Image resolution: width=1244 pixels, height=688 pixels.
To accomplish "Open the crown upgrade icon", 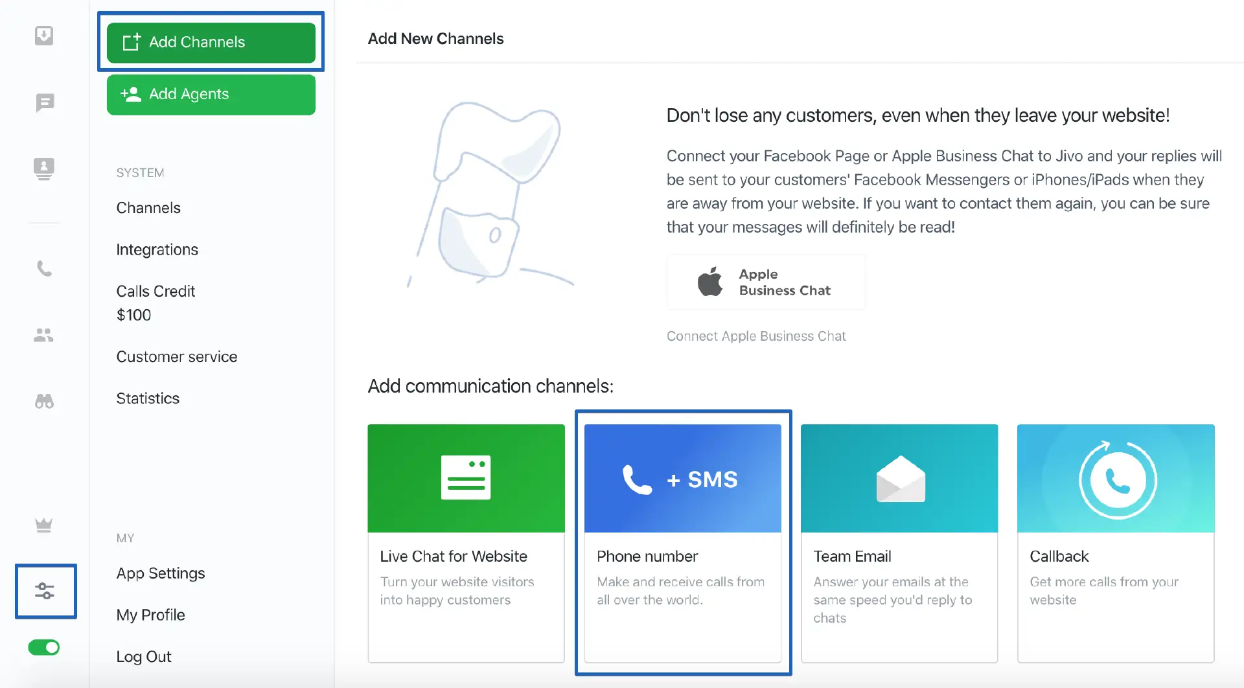I will tap(44, 525).
